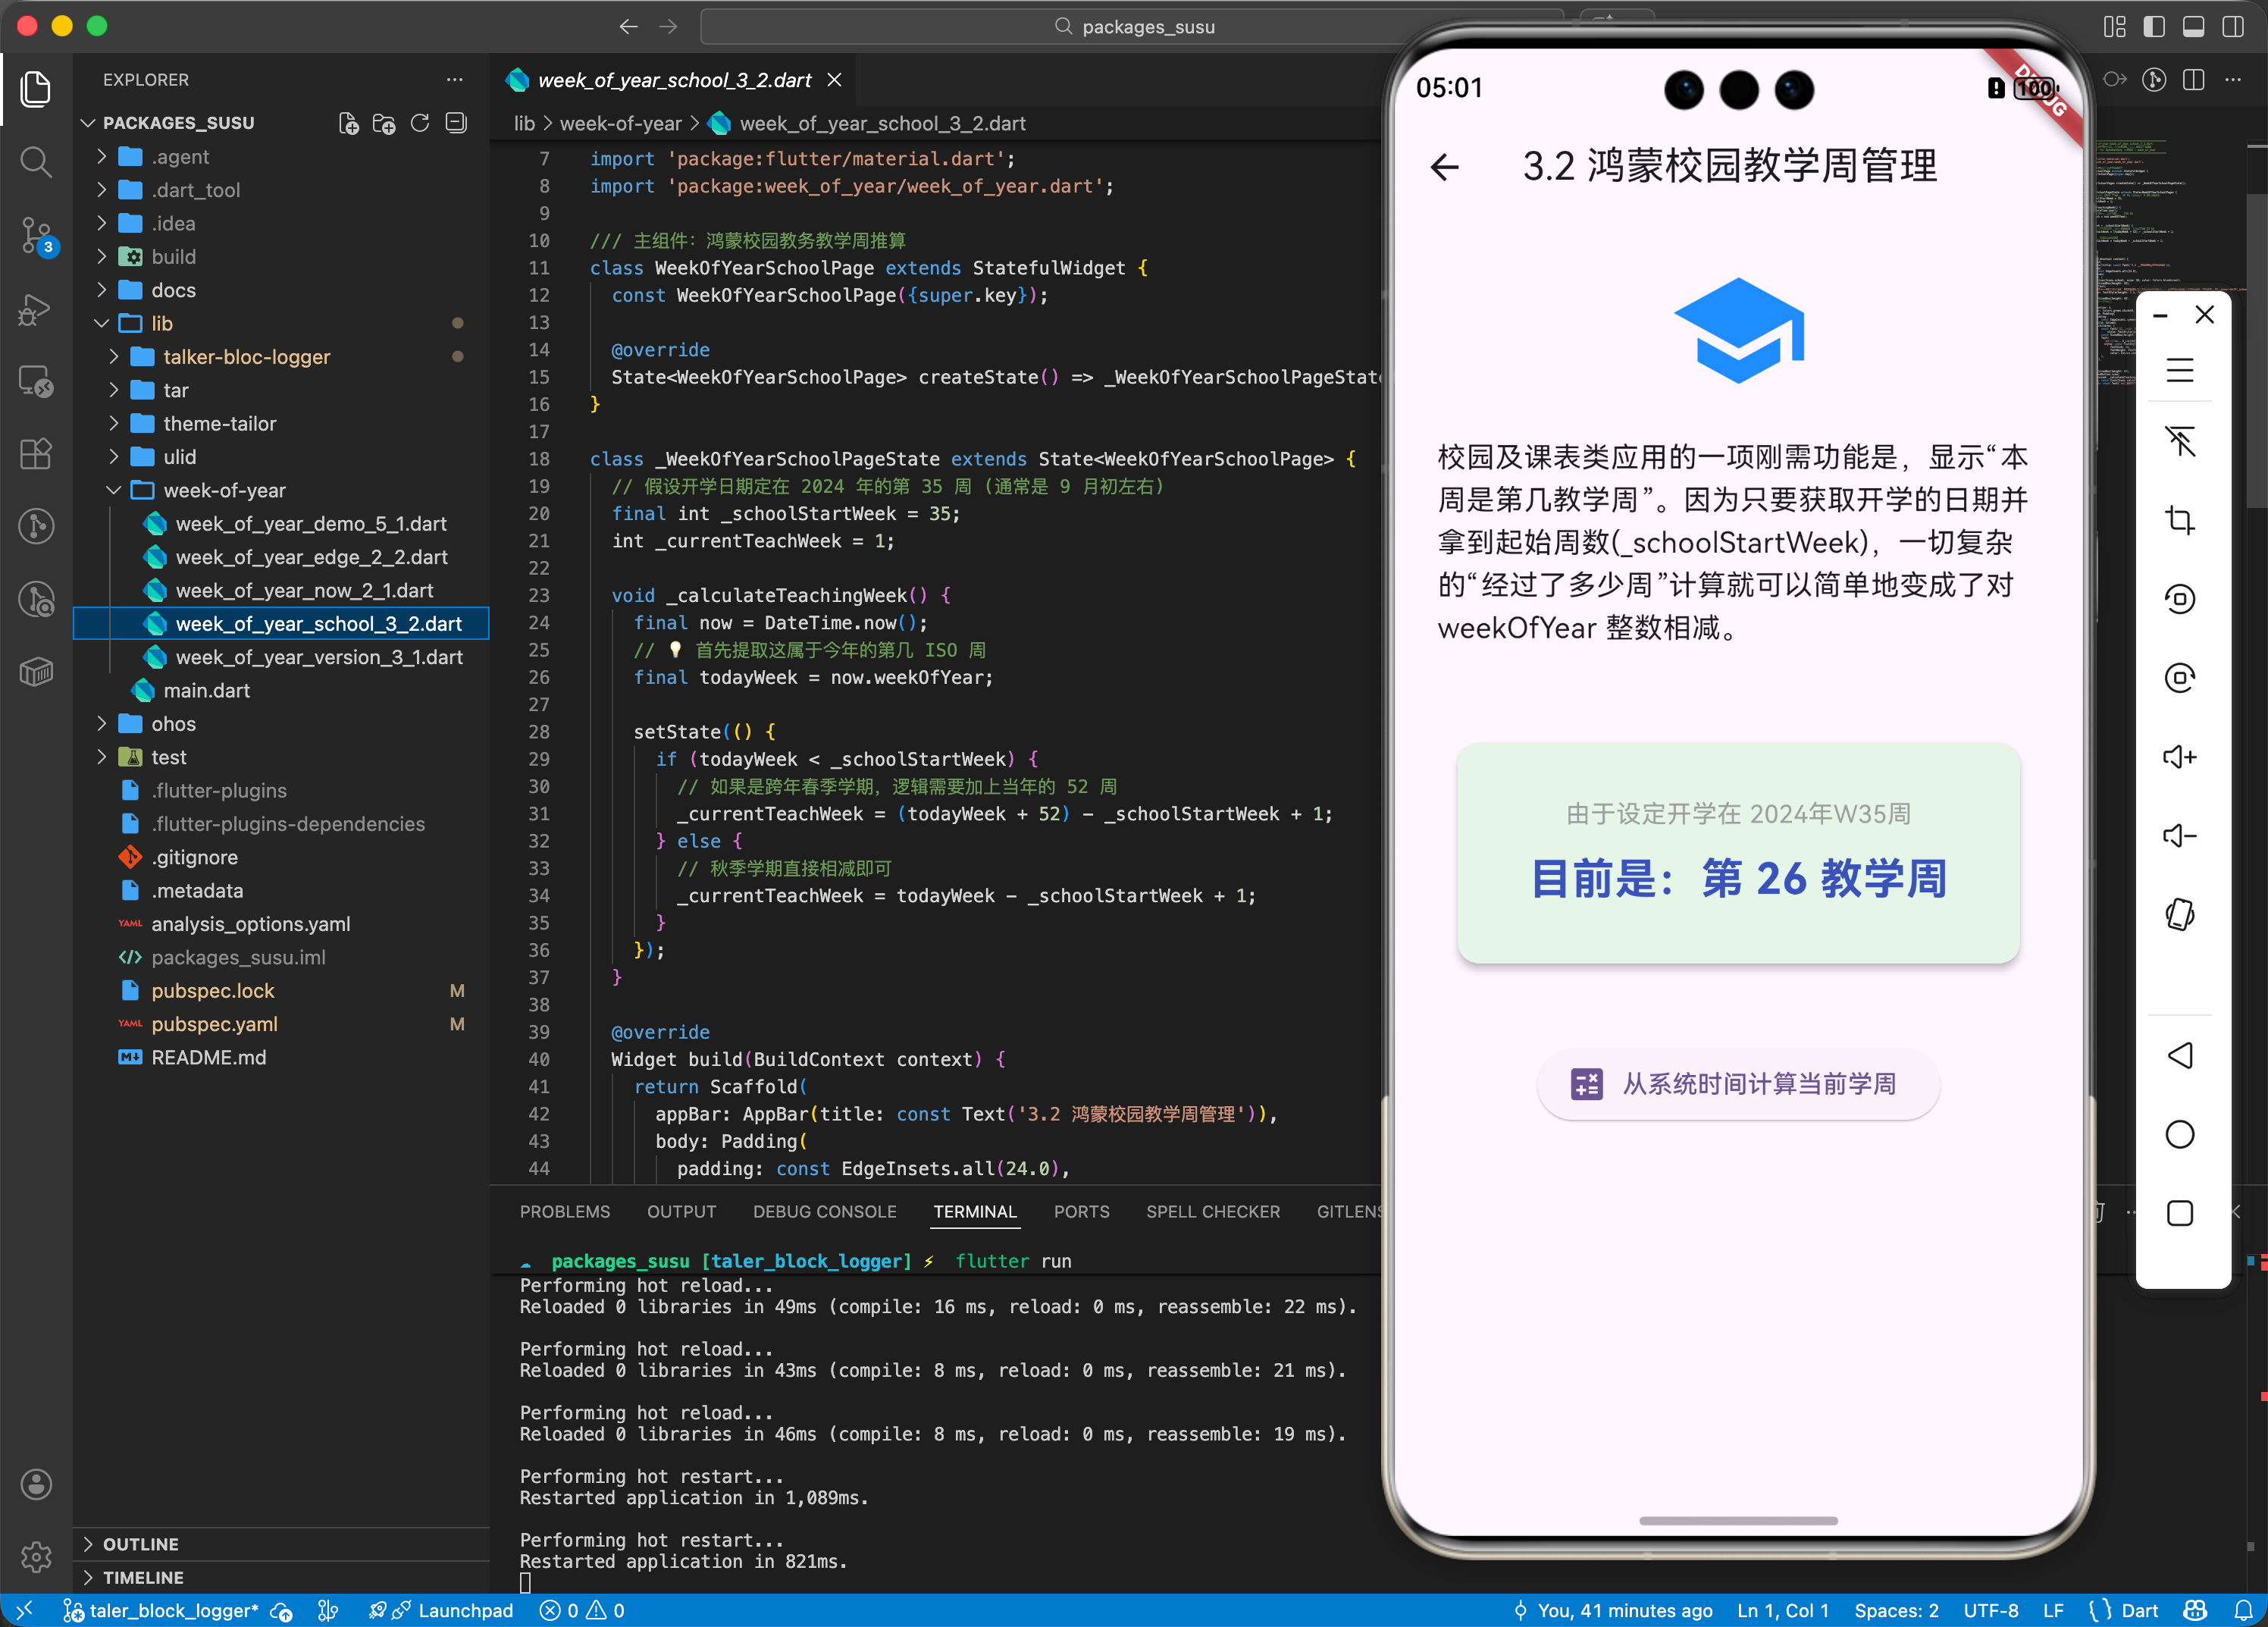Open week_of_year_demo_5_1.dart file
The width and height of the screenshot is (2268, 1627).
pyautogui.click(x=310, y=523)
